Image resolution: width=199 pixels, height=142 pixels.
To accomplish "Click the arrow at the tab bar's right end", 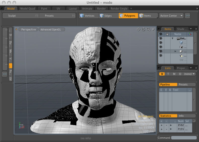I will 197,9.
